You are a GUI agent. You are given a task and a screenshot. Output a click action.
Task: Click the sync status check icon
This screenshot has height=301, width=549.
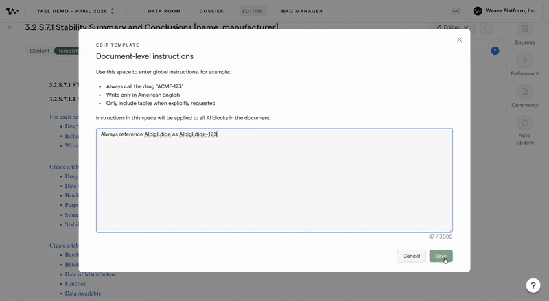pos(456,11)
